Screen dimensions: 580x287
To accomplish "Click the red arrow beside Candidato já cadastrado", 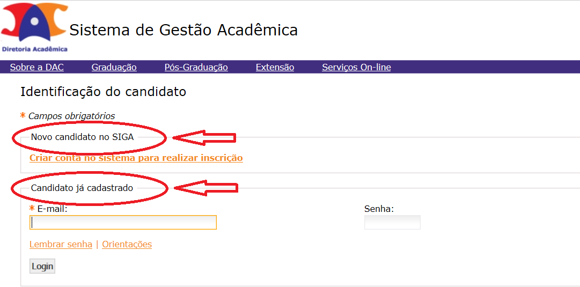I will click(206, 188).
